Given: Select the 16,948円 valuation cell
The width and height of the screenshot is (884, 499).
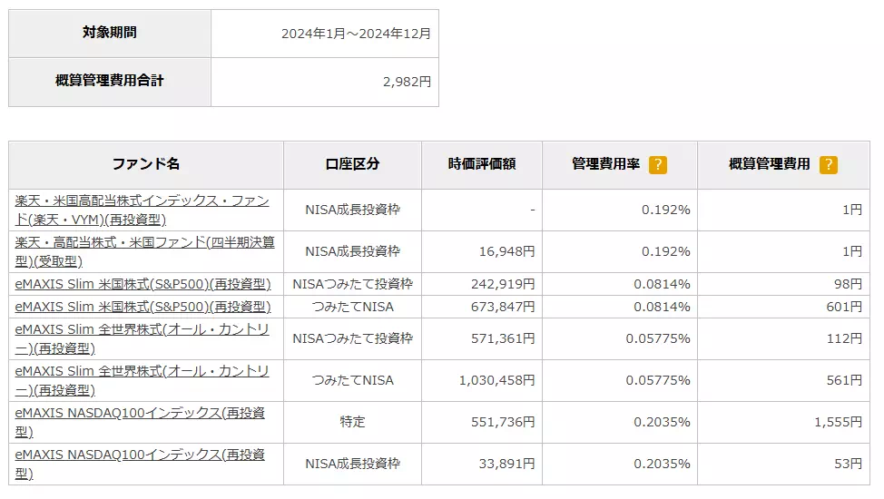Looking at the screenshot, I should pyautogui.click(x=482, y=251).
